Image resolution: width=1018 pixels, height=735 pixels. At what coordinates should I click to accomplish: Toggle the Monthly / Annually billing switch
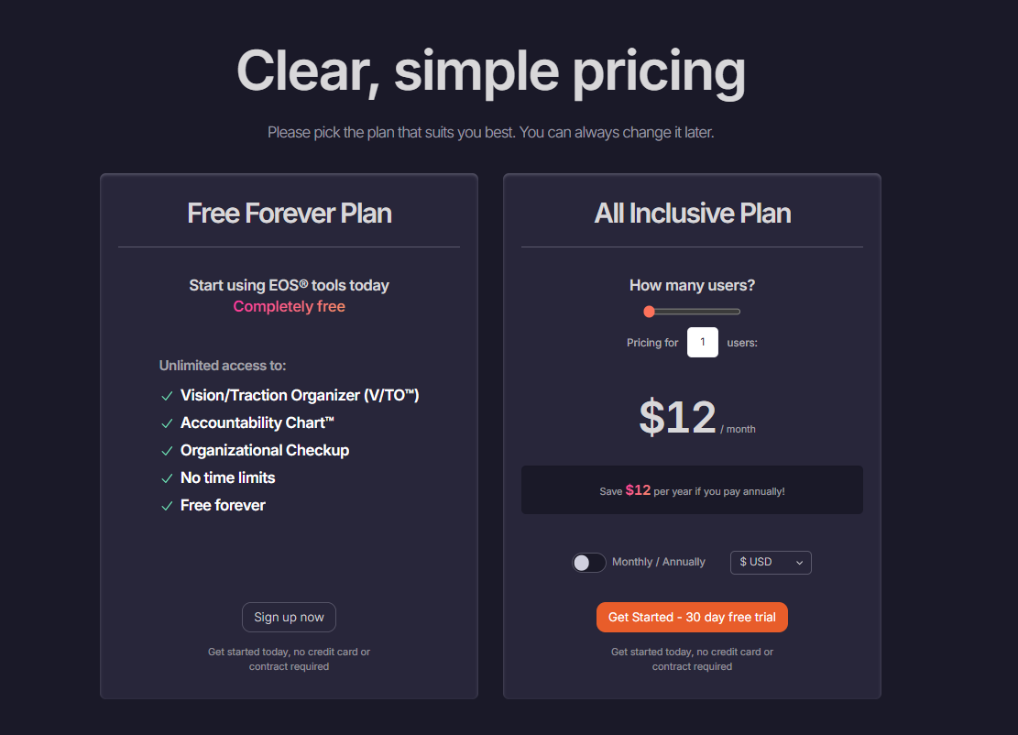click(x=588, y=563)
